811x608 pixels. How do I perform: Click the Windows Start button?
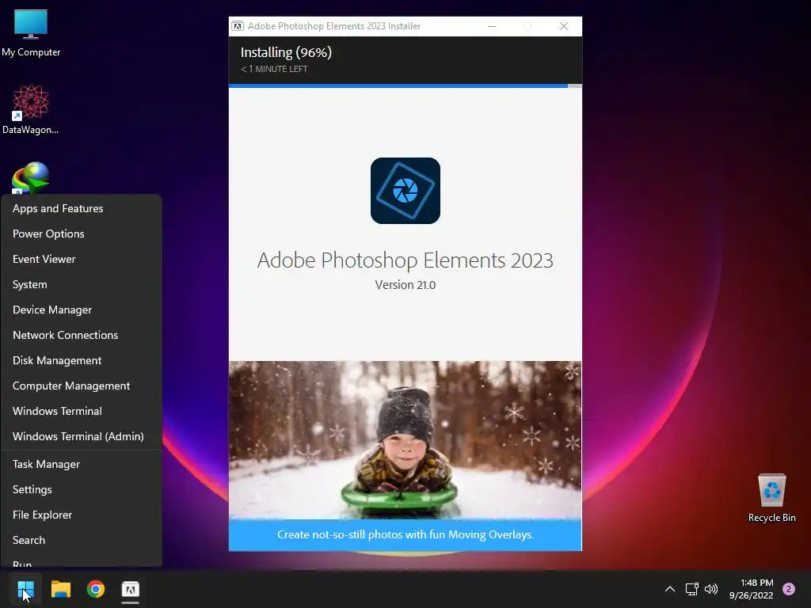pyautogui.click(x=25, y=589)
